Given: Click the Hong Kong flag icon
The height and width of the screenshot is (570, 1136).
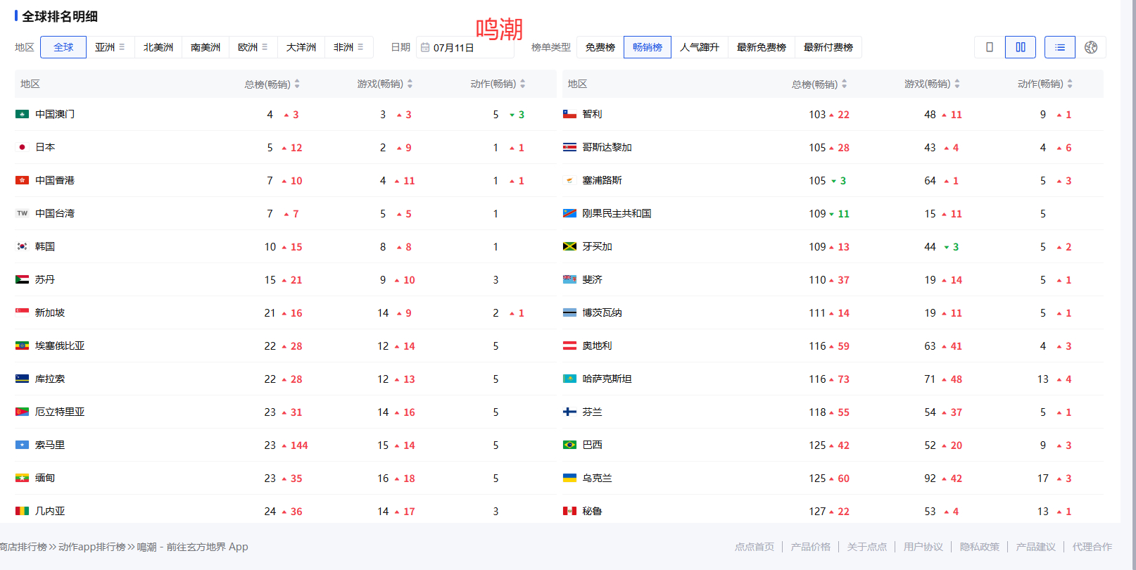Looking at the screenshot, I should (x=22, y=180).
